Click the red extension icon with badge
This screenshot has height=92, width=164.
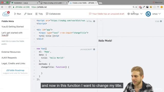tap(140, 7)
